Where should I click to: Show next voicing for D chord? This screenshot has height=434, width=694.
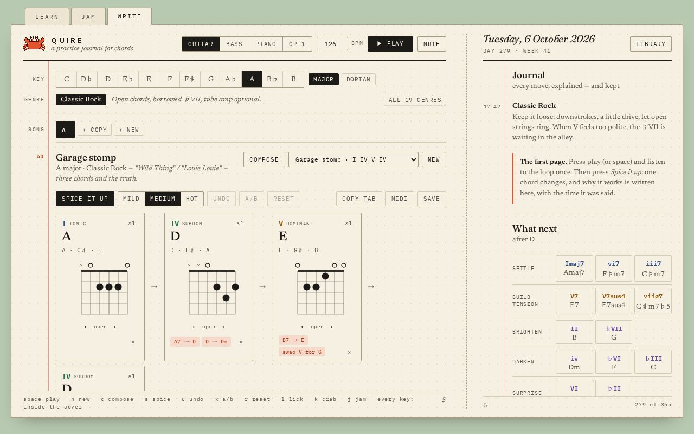coord(223,327)
